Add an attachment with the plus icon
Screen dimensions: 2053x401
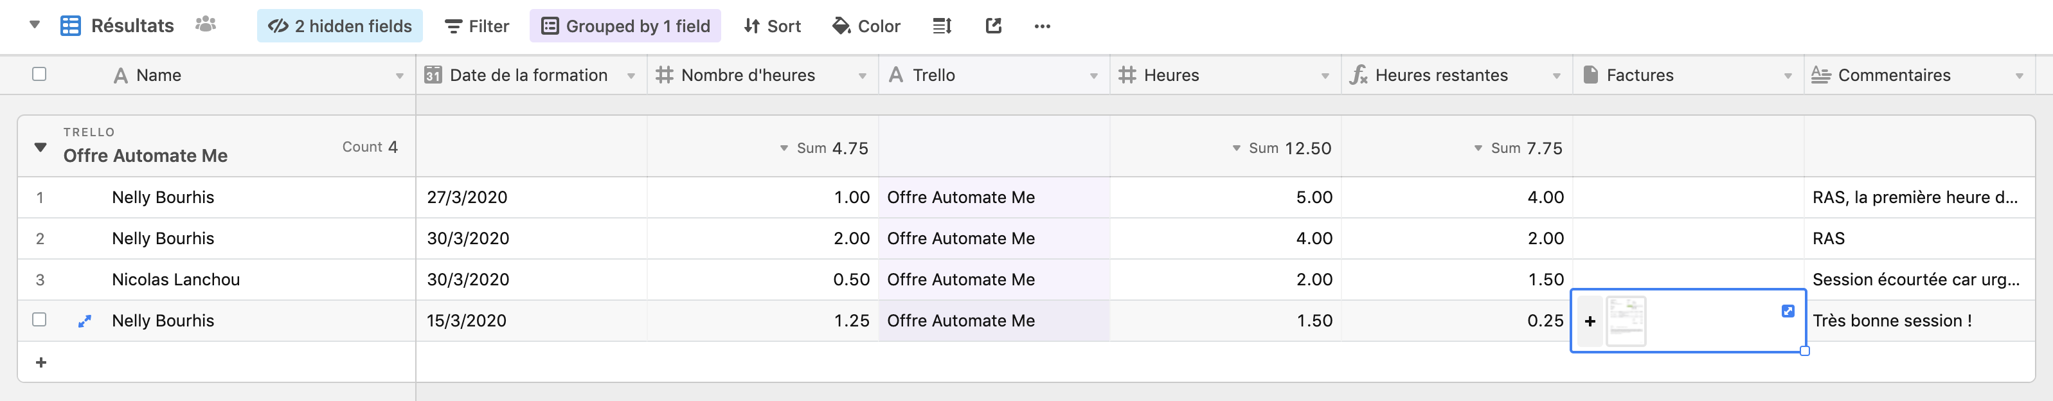pyautogui.click(x=1590, y=321)
